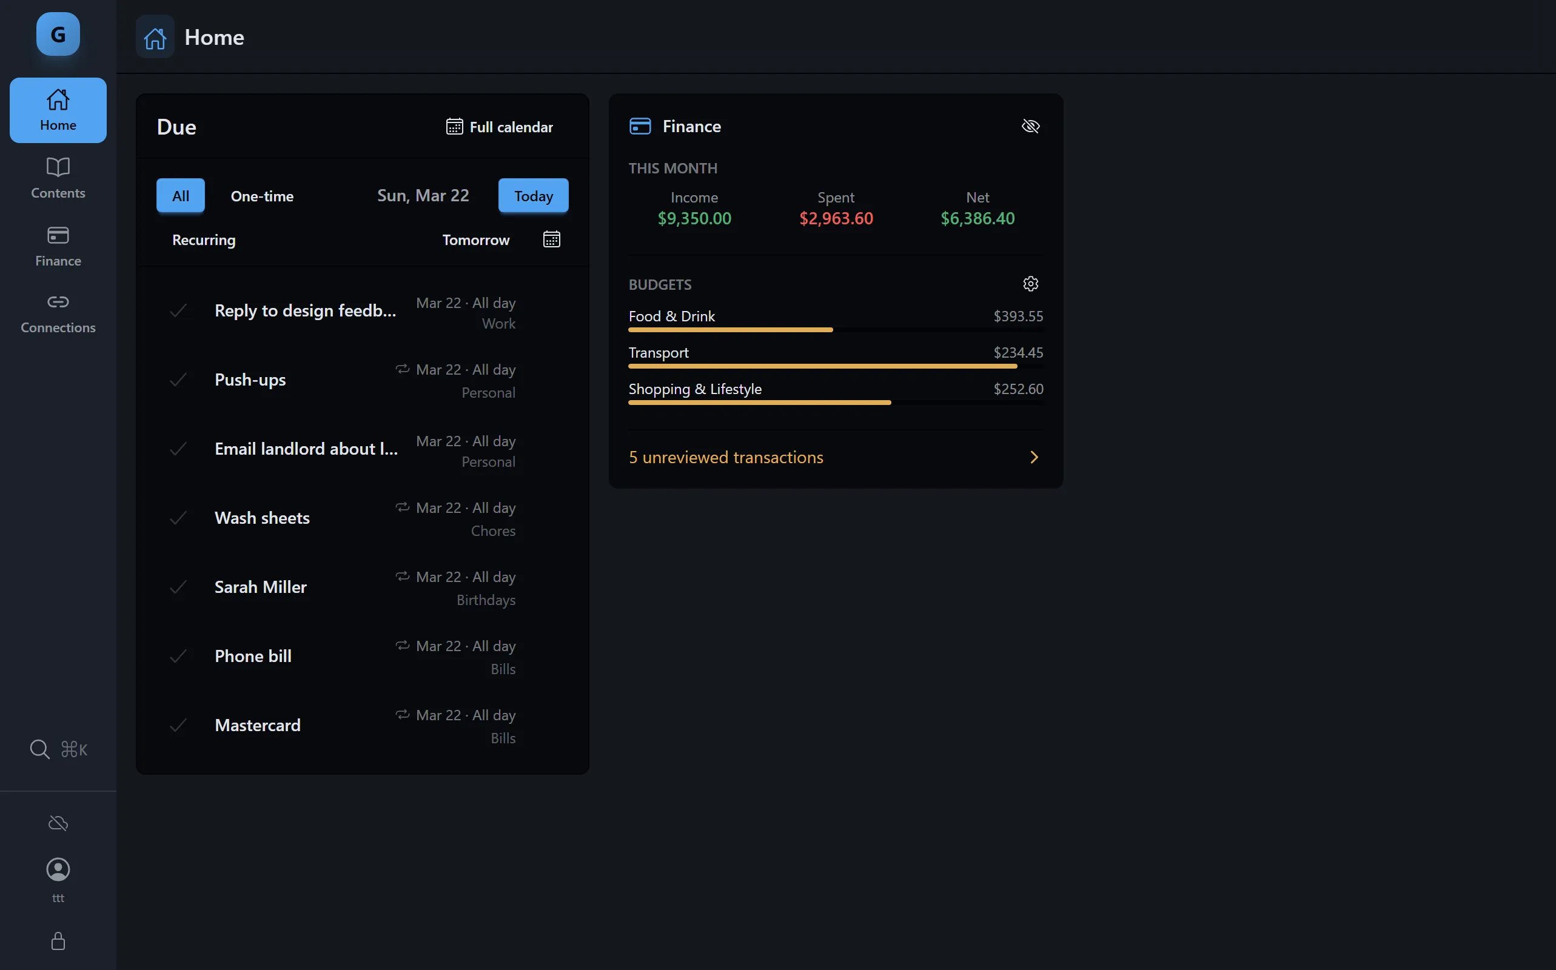The width and height of the screenshot is (1556, 970).
Task: Switch to the One-time filter
Action: 262,196
